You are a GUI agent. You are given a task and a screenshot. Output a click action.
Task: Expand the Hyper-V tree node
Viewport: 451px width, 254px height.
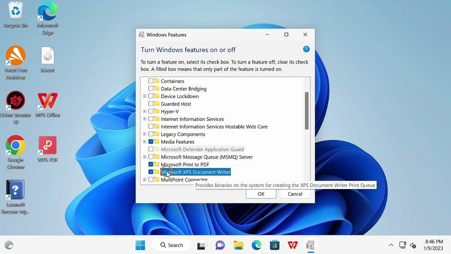[144, 111]
